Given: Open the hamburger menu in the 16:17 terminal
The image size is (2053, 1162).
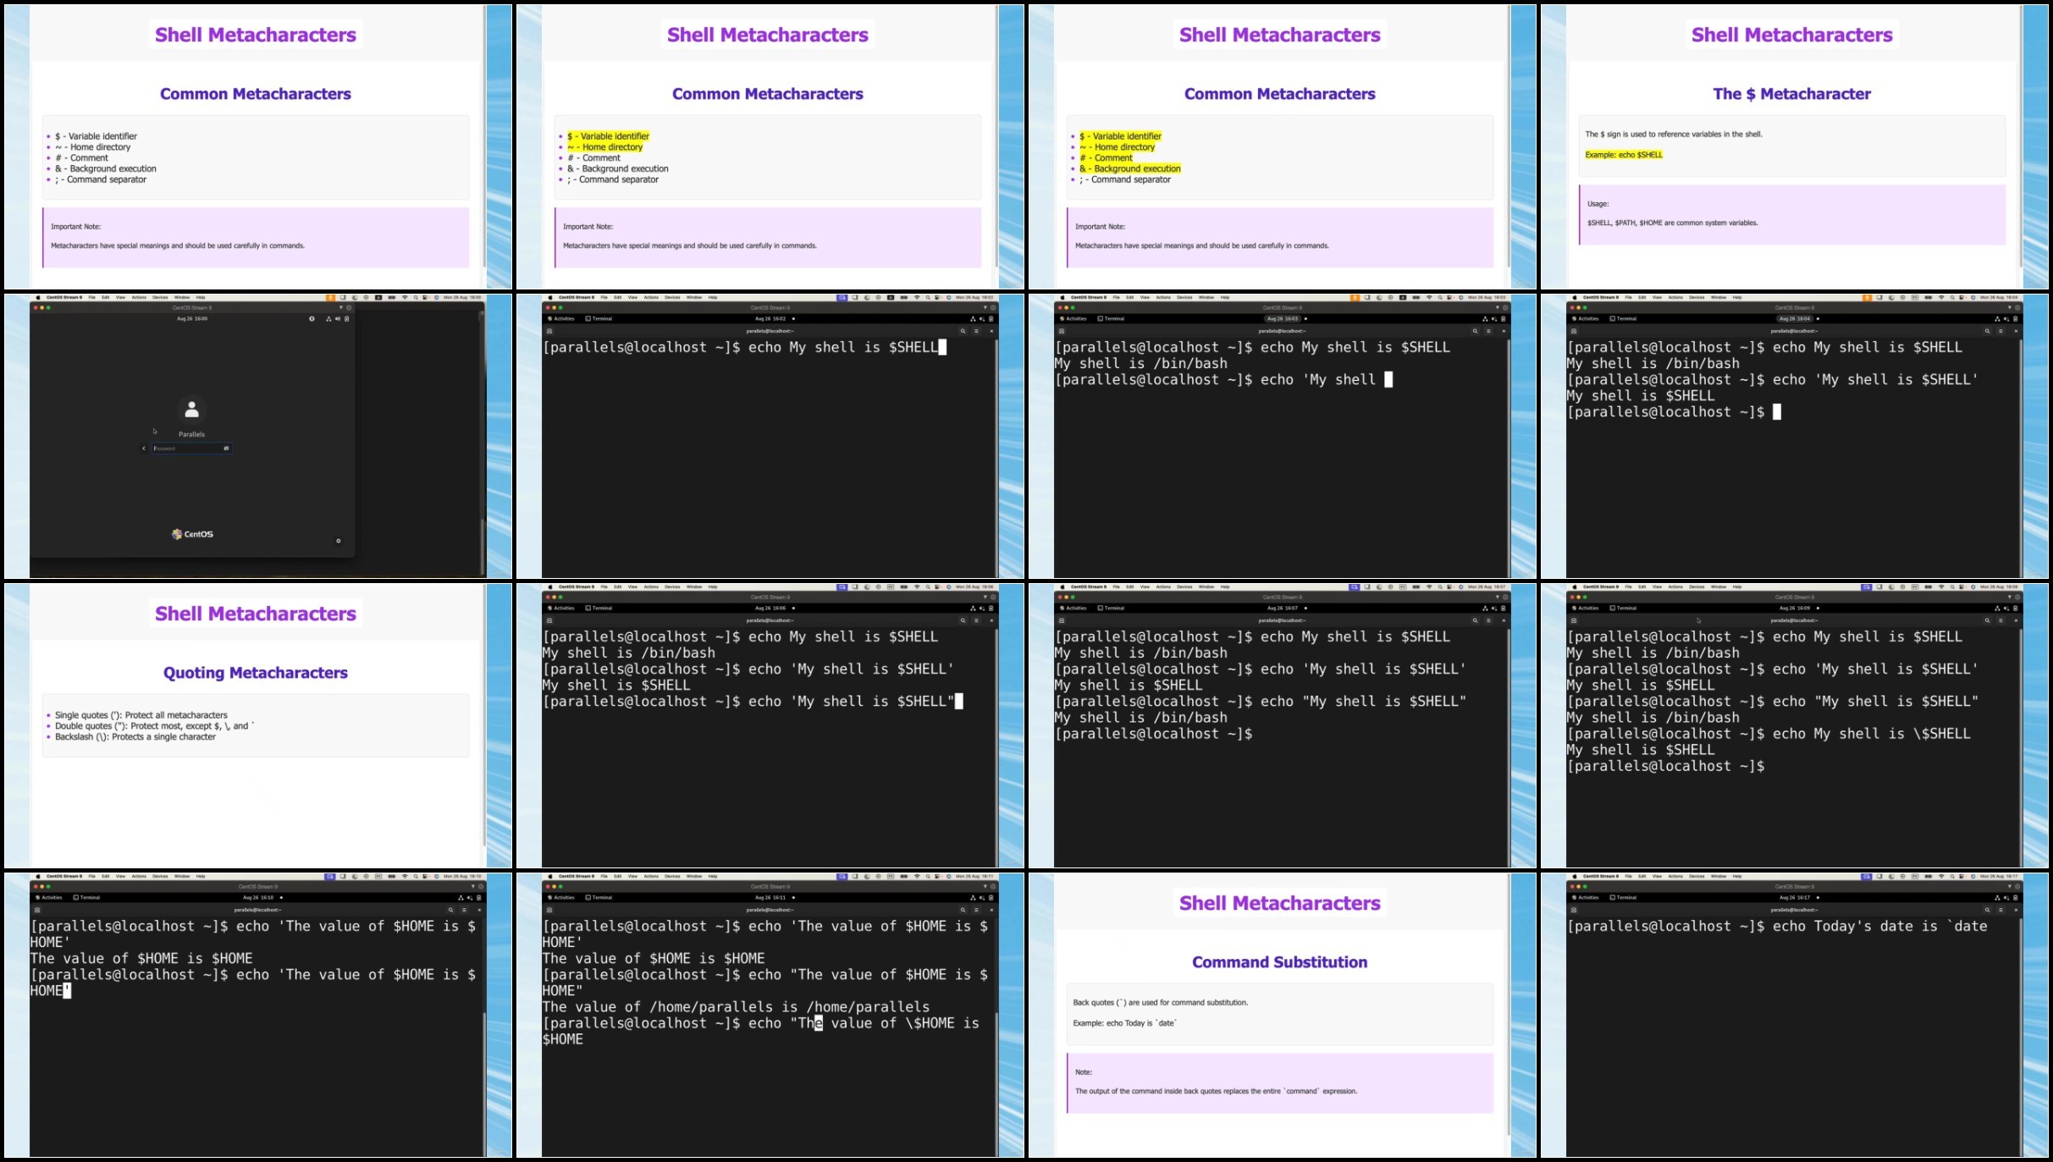Looking at the screenshot, I should (2001, 910).
